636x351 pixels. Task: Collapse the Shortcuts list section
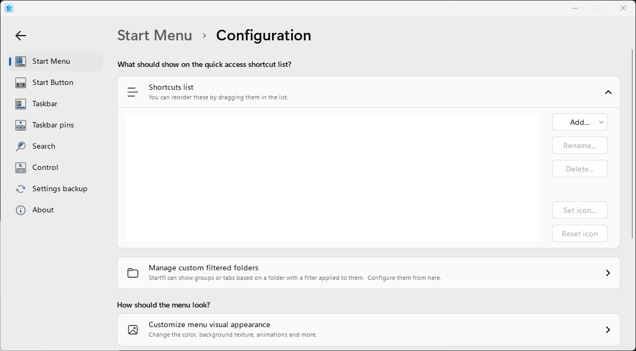608,92
